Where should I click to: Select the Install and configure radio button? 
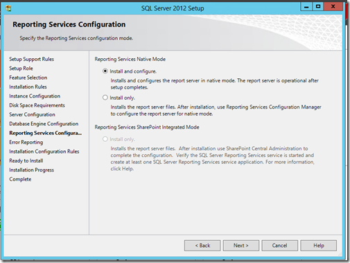point(105,71)
